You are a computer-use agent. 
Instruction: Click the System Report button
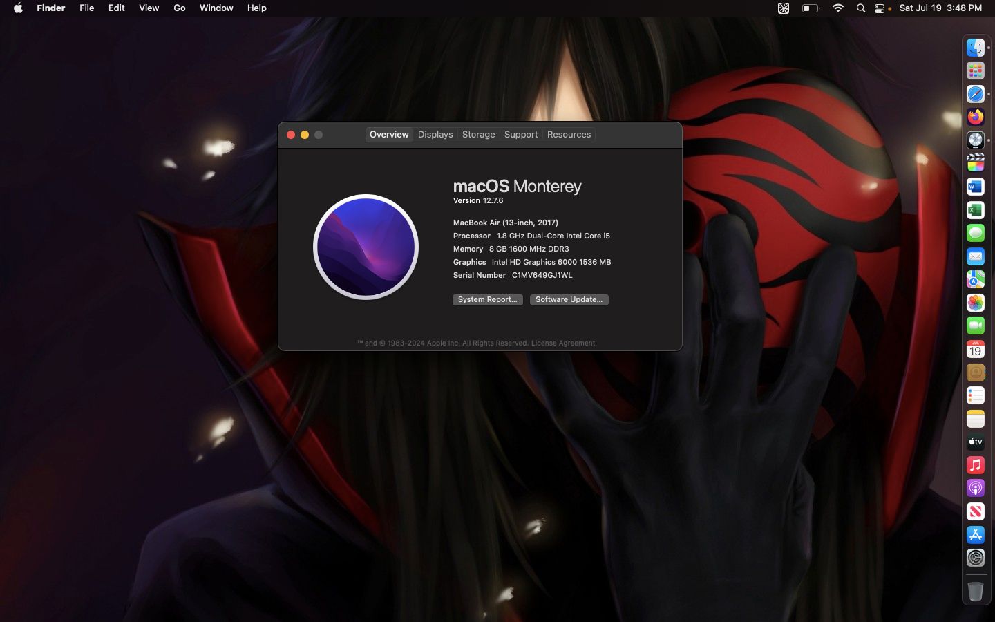pos(487,299)
